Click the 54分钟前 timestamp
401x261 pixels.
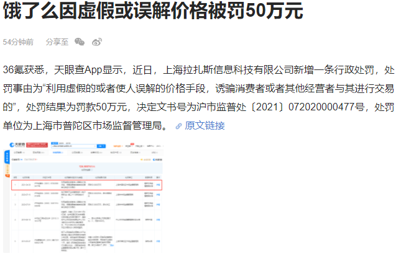18,42
